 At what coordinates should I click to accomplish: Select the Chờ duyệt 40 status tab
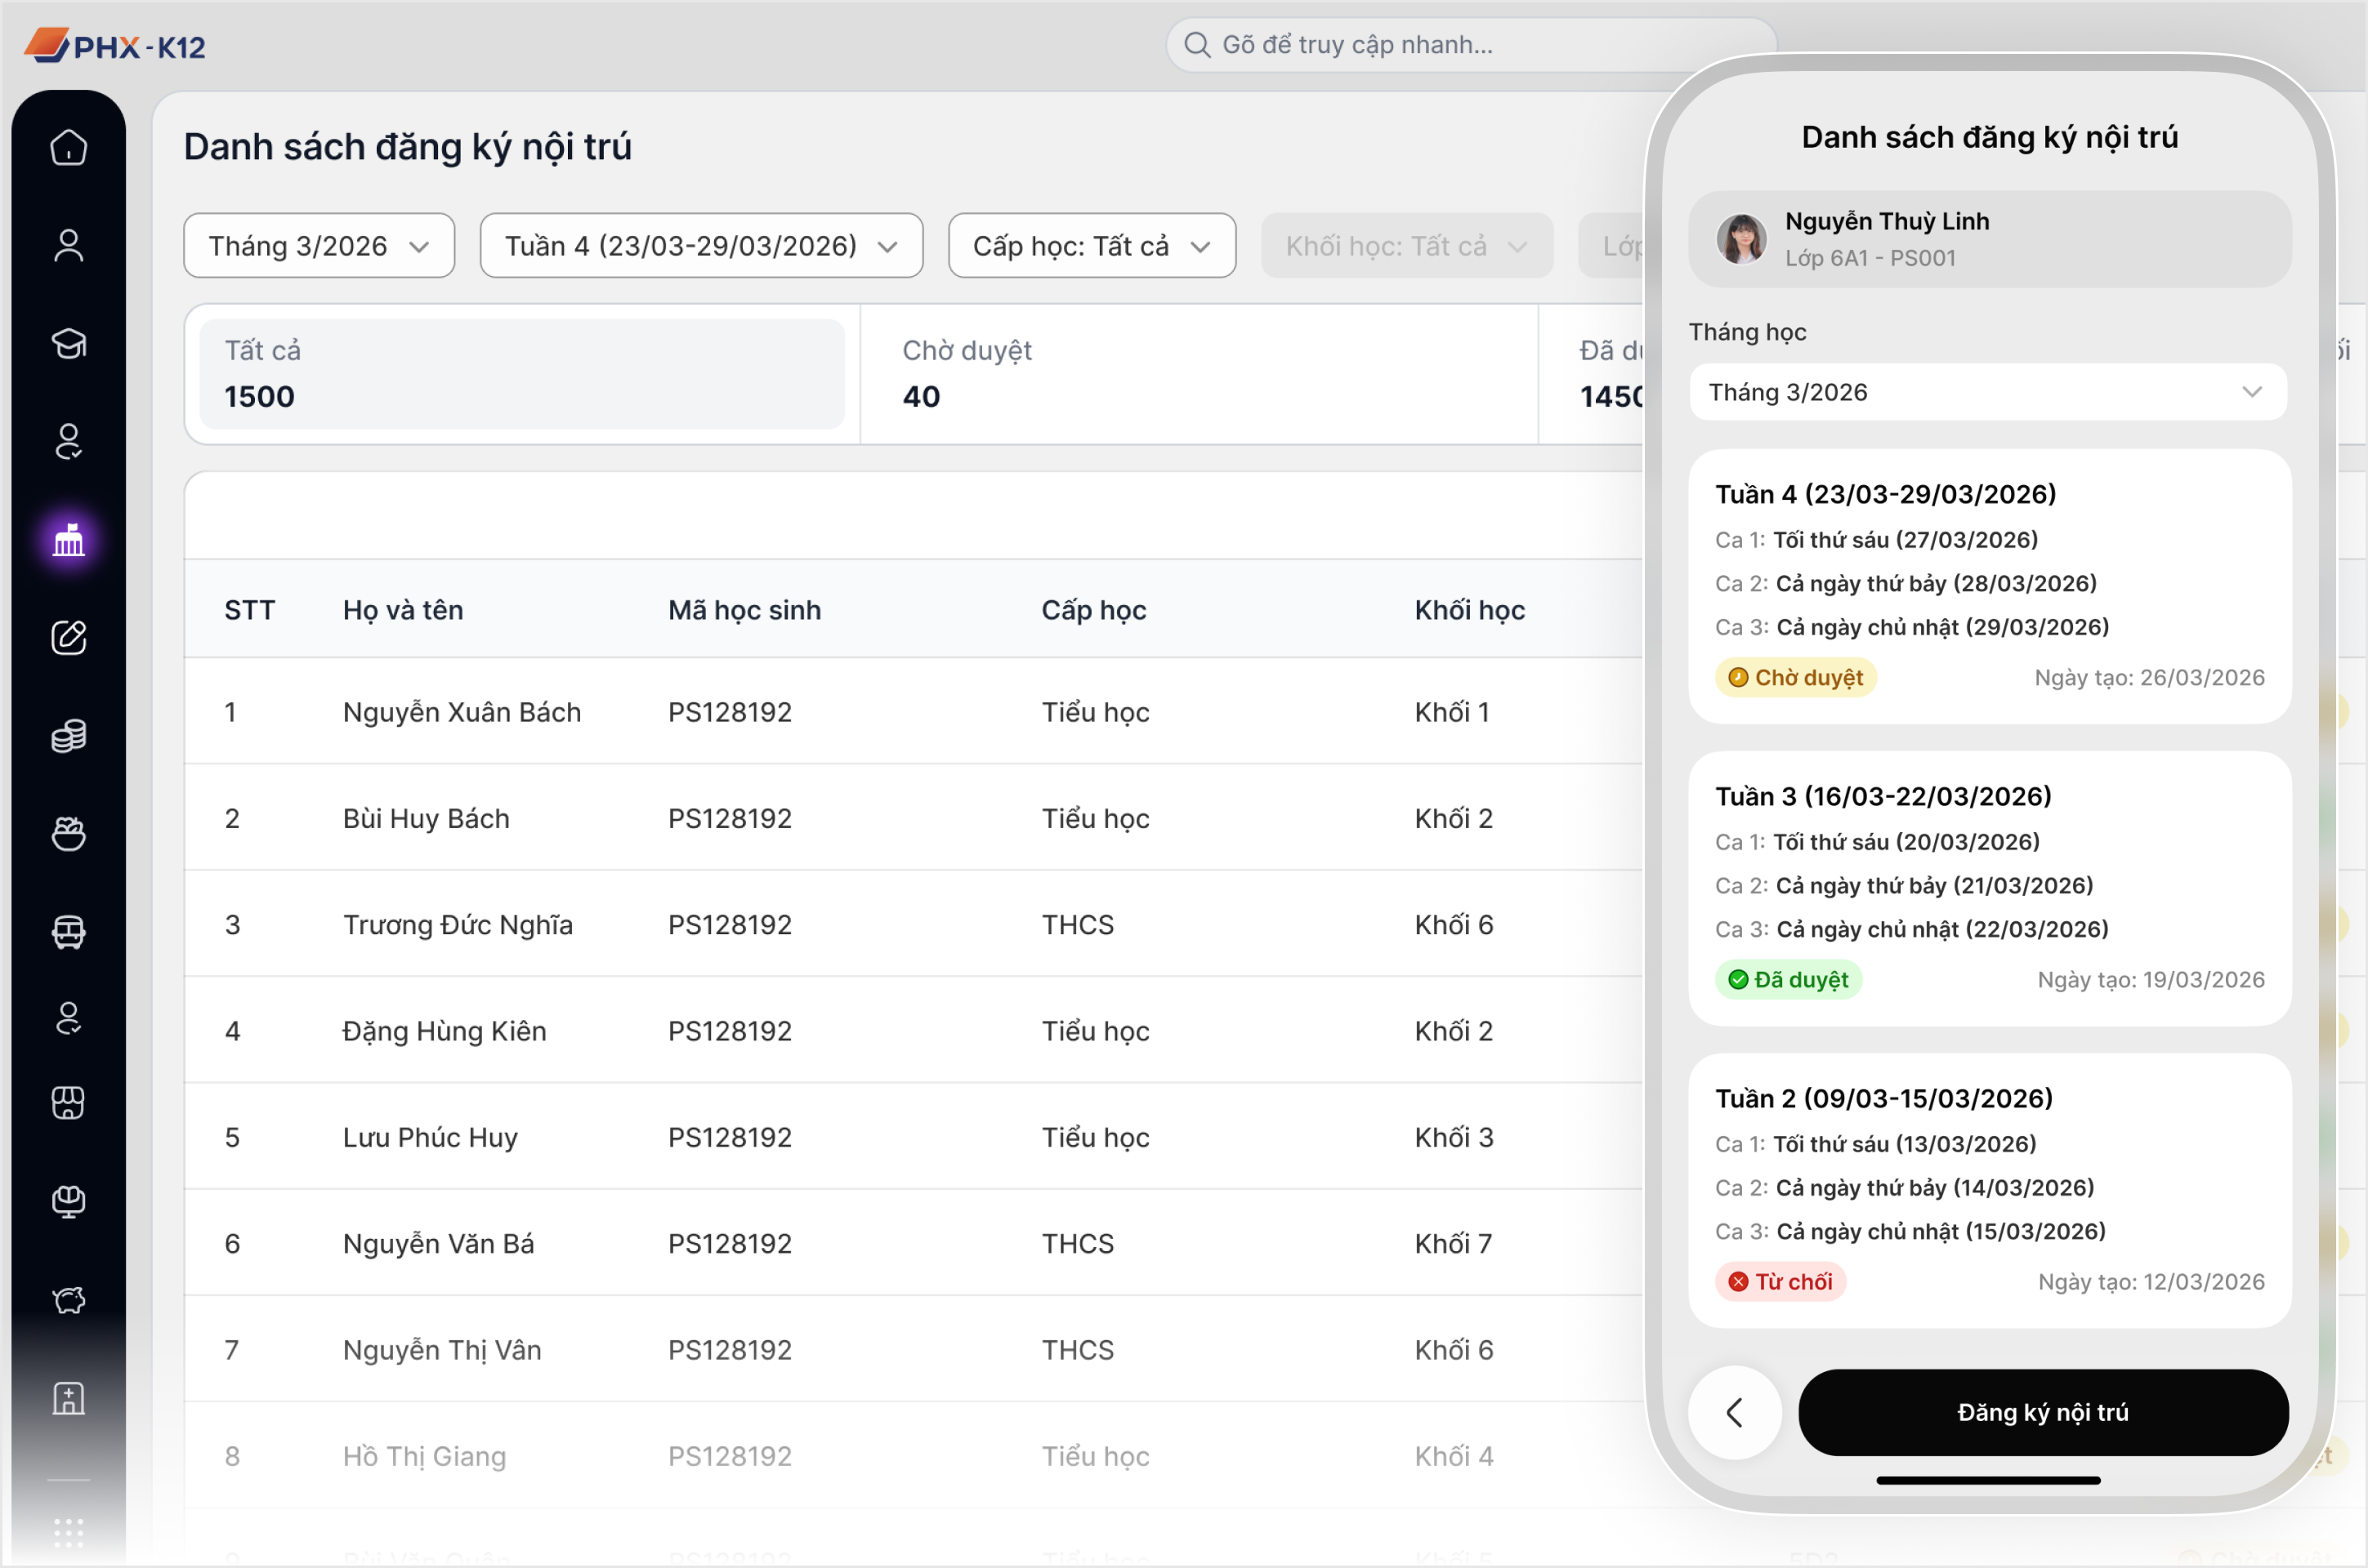pyautogui.click(x=1199, y=374)
